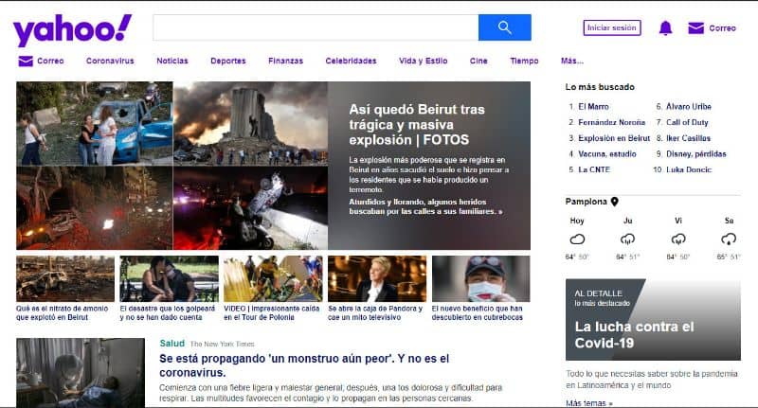
Task: Open trending search Fernández Noroña
Action: (611, 123)
